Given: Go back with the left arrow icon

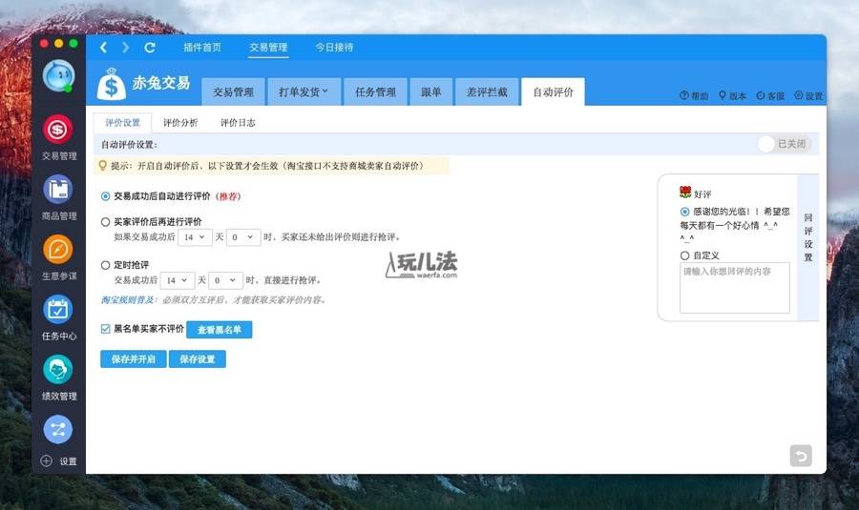Looking at the screenshot, I should point(103,48).
